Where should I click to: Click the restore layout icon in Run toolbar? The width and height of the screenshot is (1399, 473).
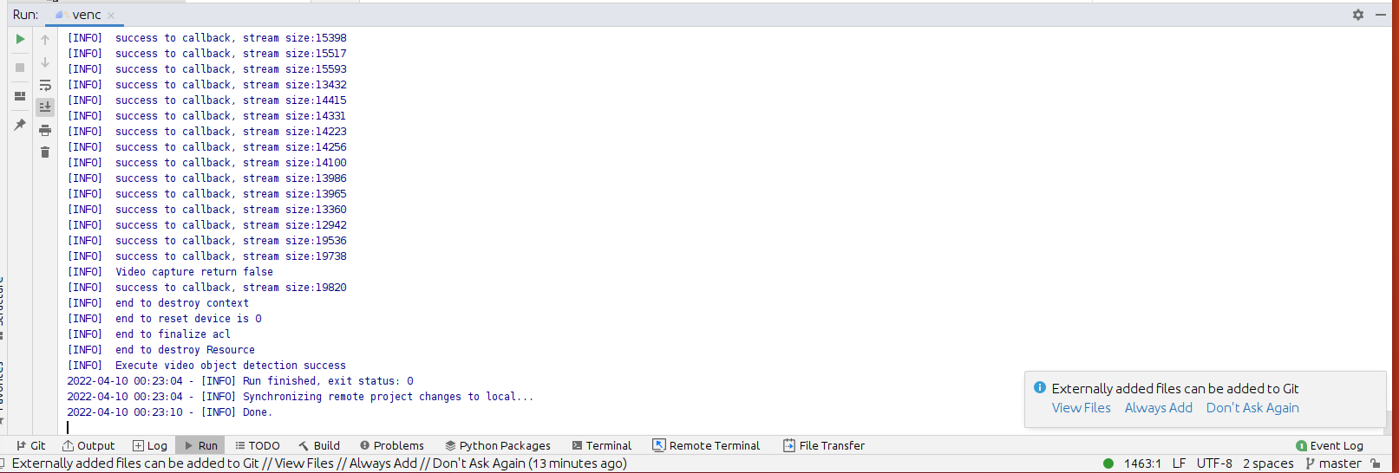coord(20,96)
